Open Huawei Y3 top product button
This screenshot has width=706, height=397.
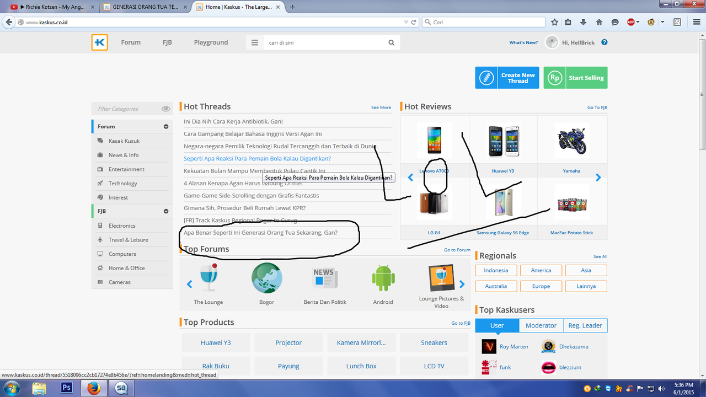(x=216, y=342)
